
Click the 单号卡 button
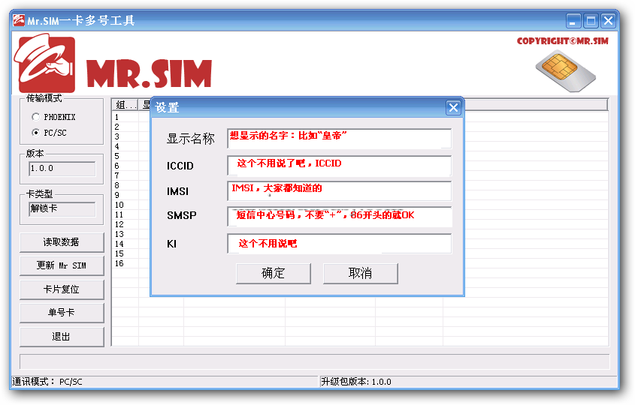pyautogui.click(x=62, y=313)
